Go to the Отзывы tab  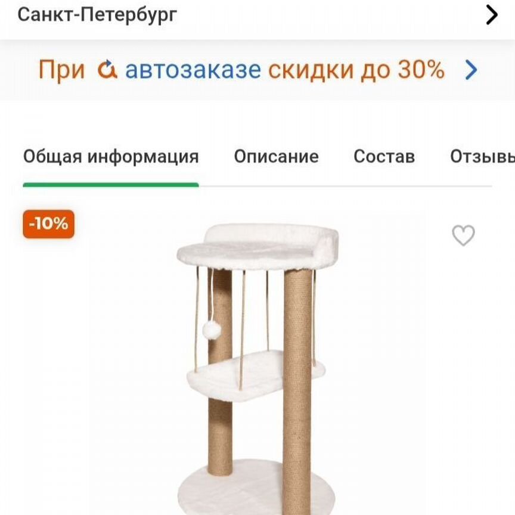(482, 156)
